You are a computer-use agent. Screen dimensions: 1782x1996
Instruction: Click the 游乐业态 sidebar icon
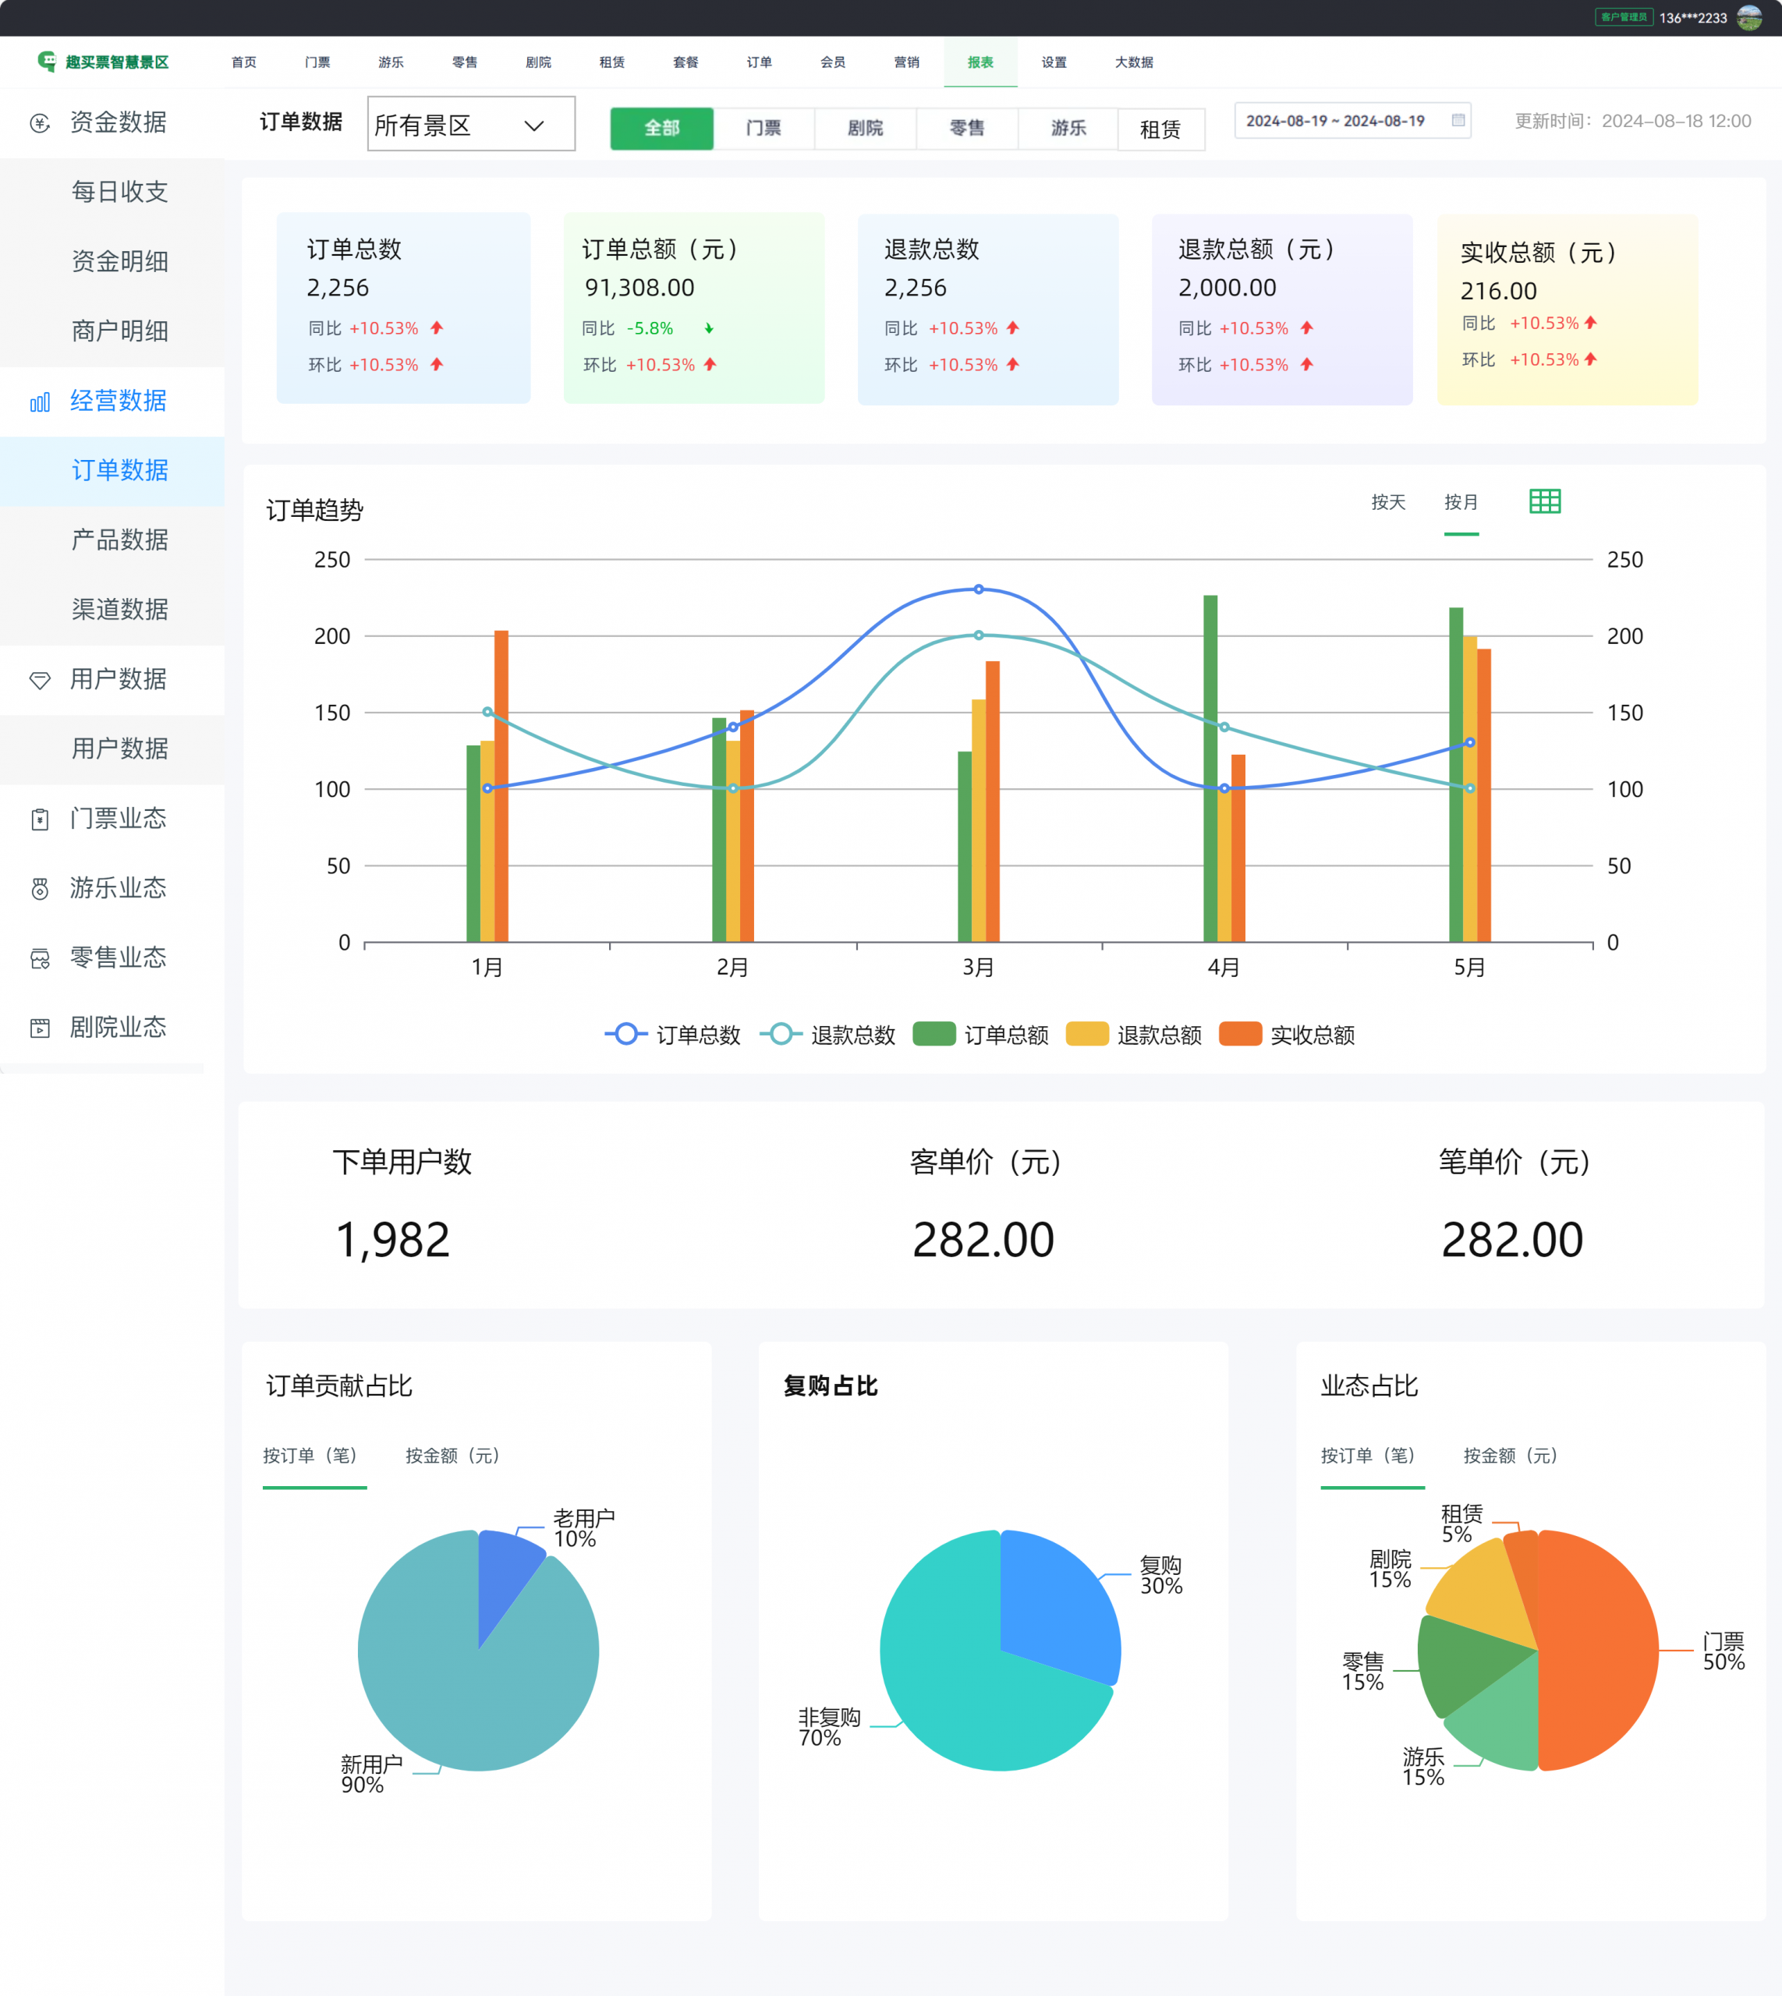click(40, 888)
